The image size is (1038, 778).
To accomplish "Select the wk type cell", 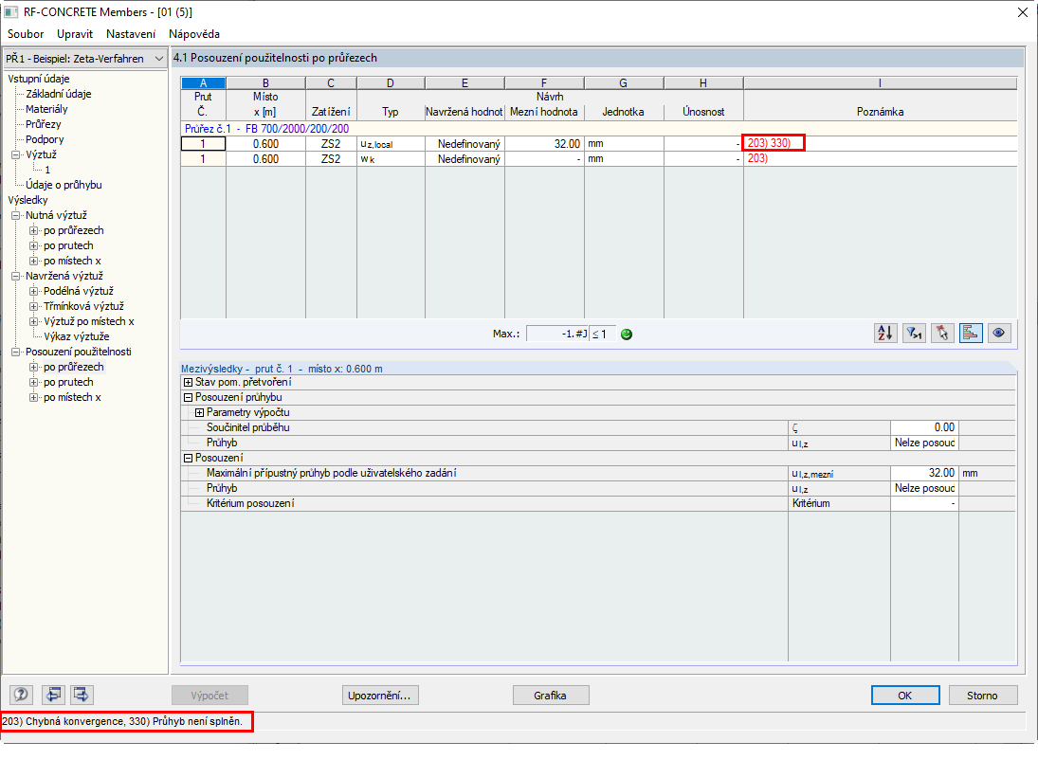I will [391, 159].
